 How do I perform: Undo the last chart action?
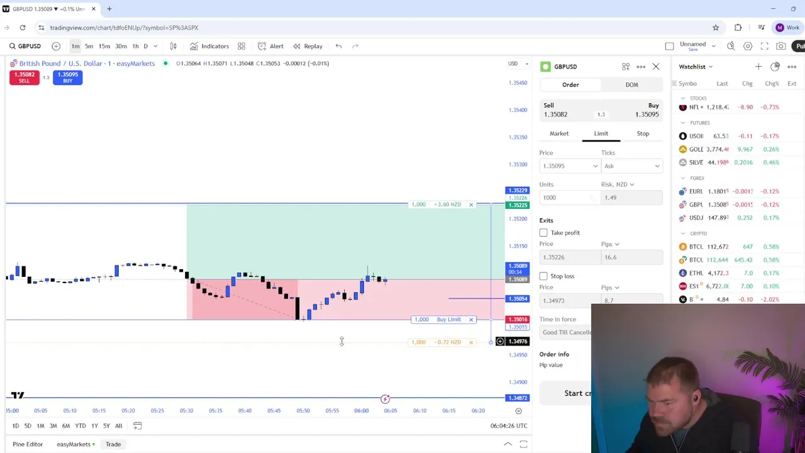(338, 46)
